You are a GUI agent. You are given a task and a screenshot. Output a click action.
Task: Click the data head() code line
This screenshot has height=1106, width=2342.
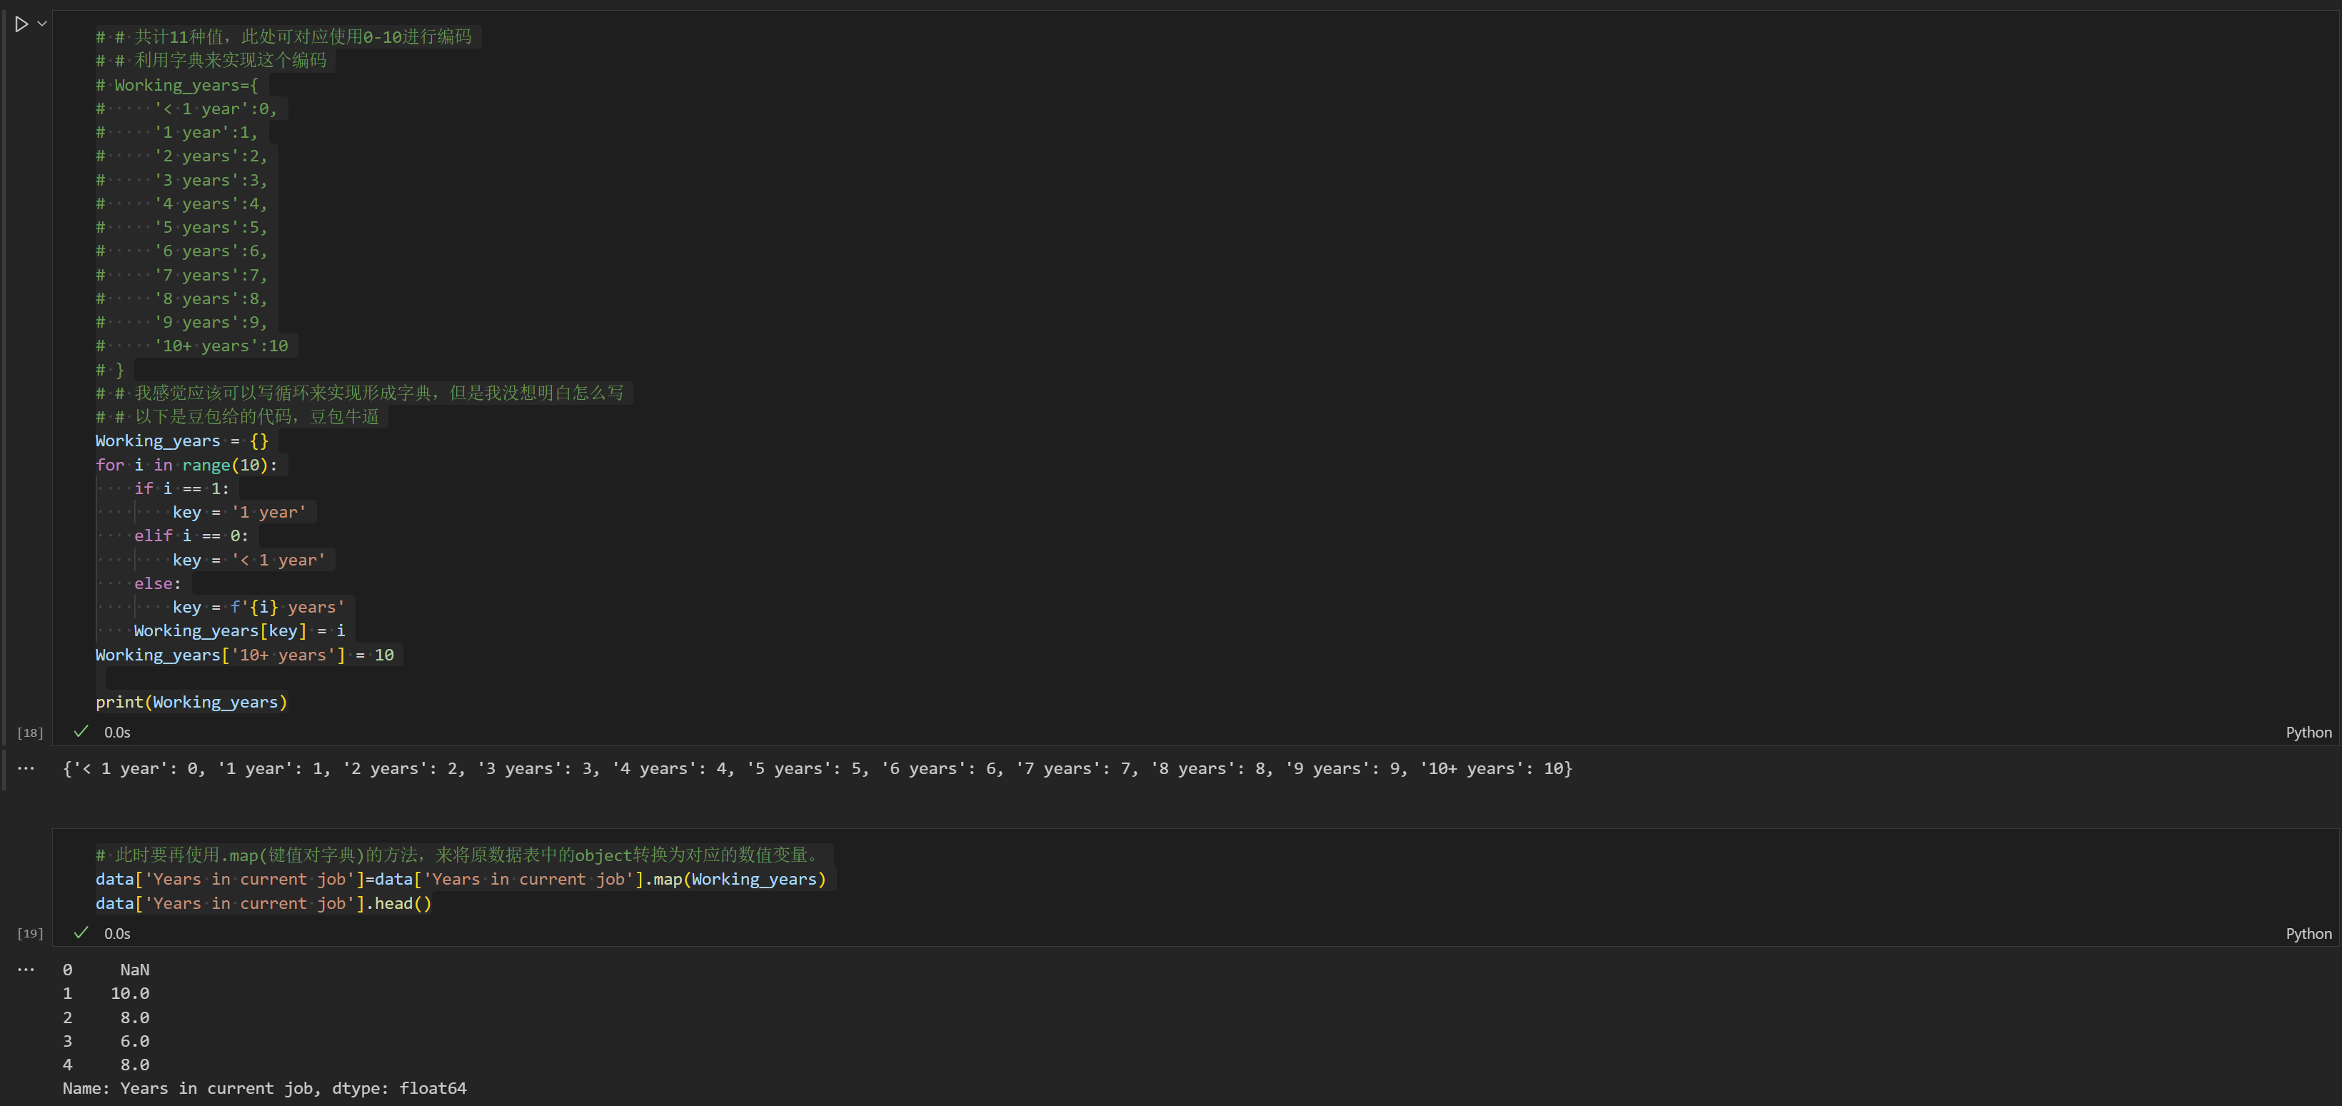click(x=263, y=903)
